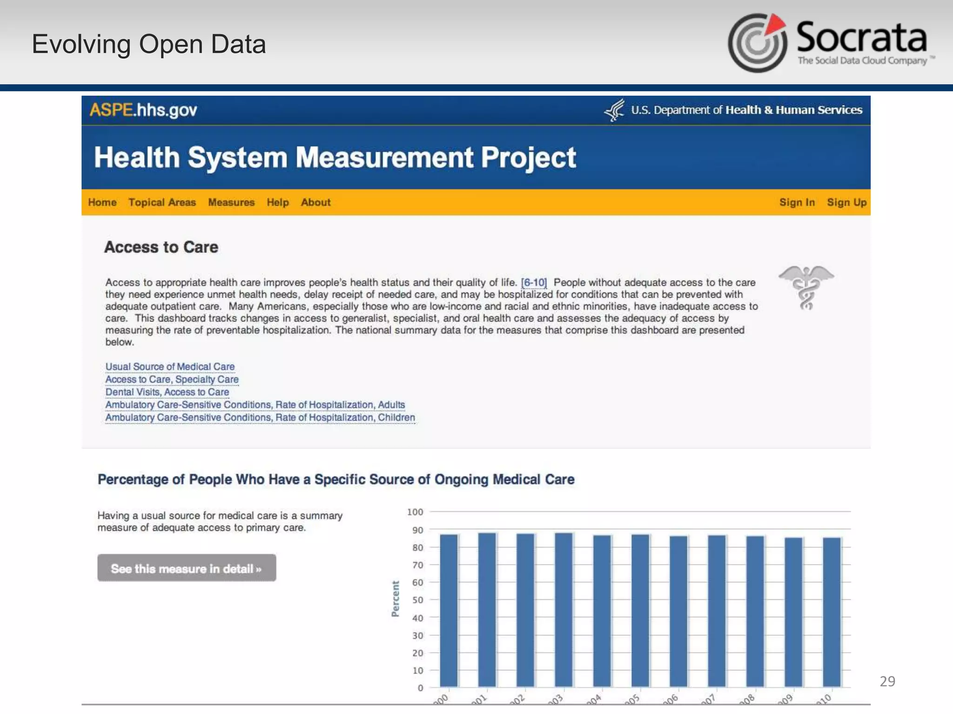Open the Home menu item

(102, 202)
